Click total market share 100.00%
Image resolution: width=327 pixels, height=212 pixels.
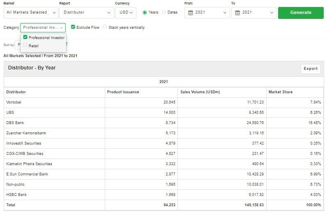click(x=313, y=205)
